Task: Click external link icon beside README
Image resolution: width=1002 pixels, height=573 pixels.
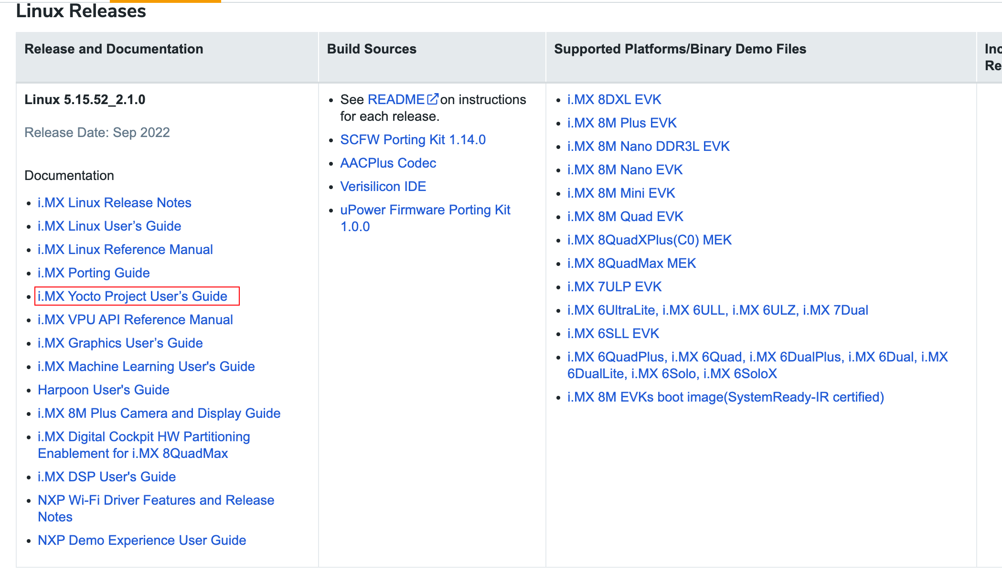Action: (432, 99)
